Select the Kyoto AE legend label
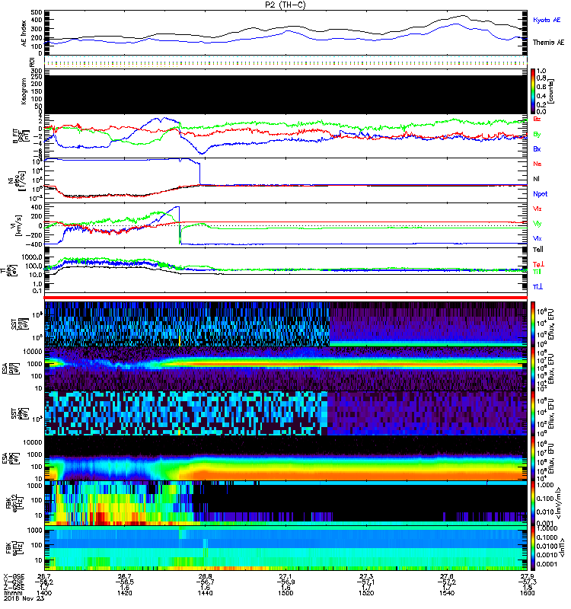This screenshot has height=609, width=571. (x=547, y=20)
